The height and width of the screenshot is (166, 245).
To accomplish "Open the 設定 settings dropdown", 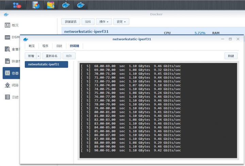I will pos(121,22).
